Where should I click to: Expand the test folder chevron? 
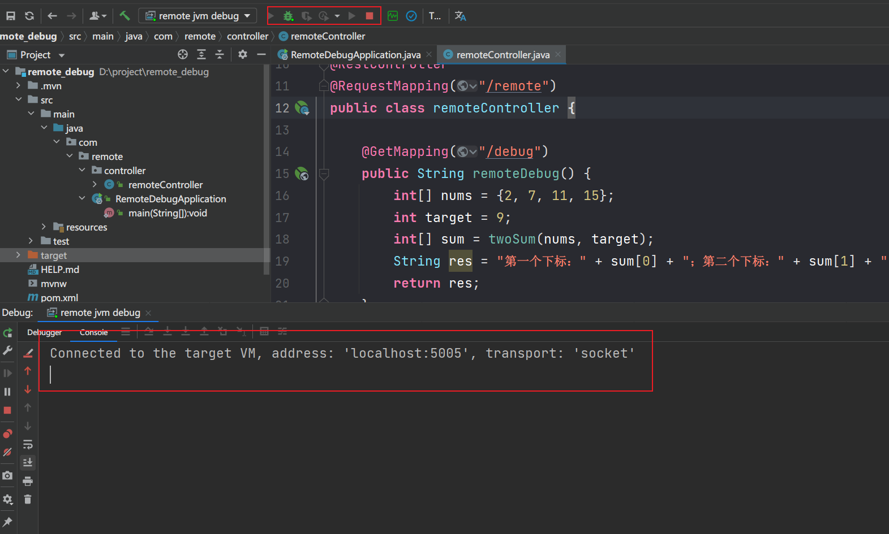pos(31,241)
